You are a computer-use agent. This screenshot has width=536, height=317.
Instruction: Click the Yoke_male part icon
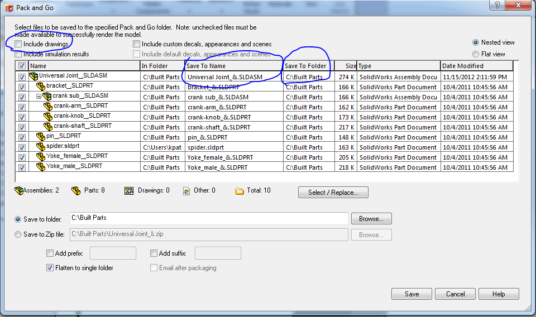(41, 166)
